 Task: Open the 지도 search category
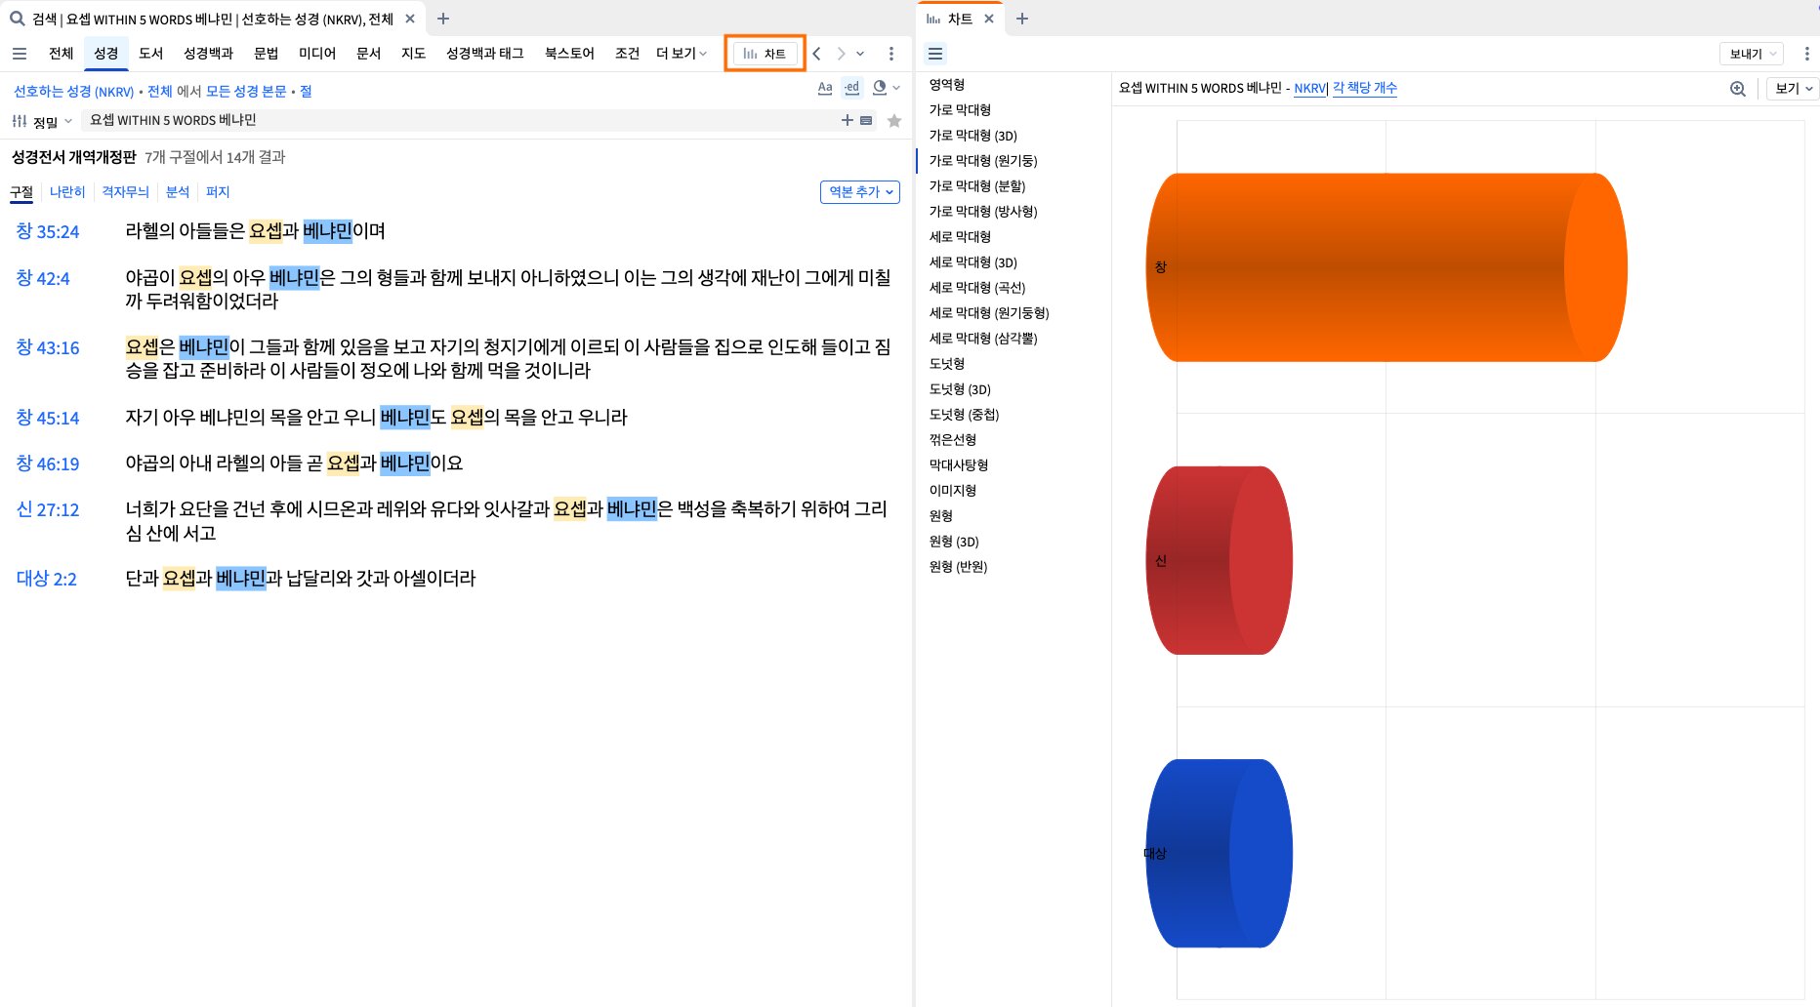click(x=413, y=54)
